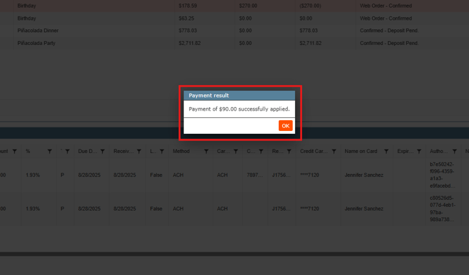Select the Piñacolada Party row
This screenshot has width=469, height=275.
pyautogui.click(x=234, y=43)
